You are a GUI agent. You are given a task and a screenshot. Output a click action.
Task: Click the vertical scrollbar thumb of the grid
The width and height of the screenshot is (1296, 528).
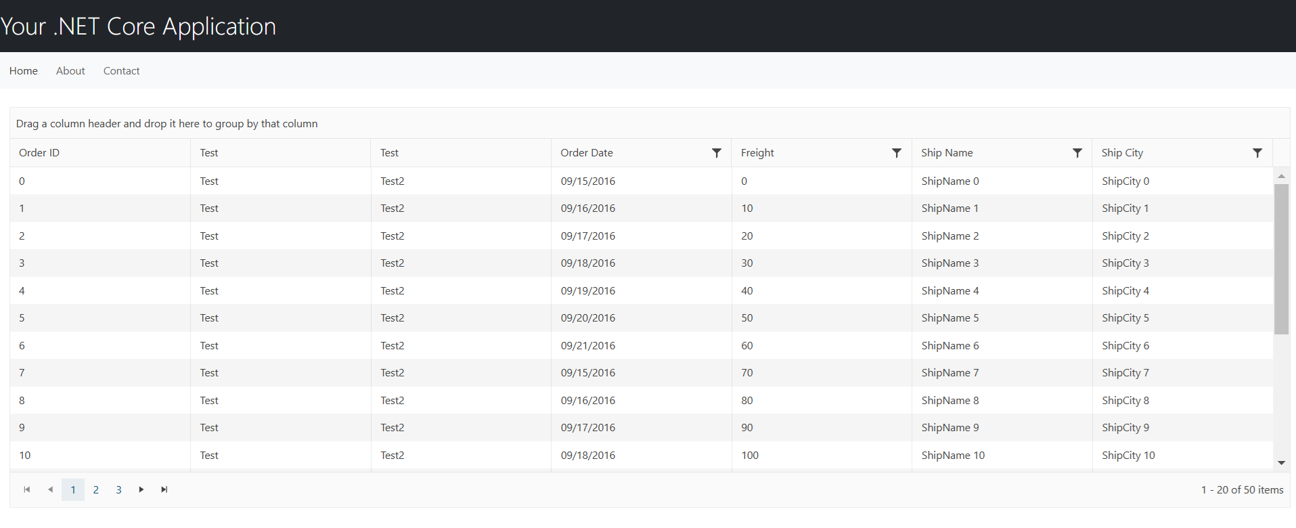coord(1281,259)
